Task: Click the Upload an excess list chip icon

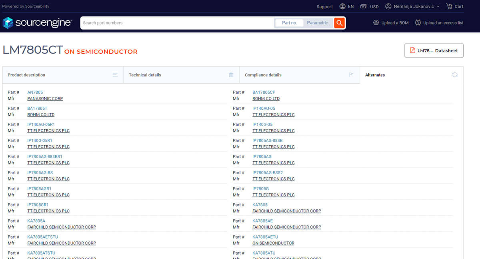Action: click(x=418, y=22)
